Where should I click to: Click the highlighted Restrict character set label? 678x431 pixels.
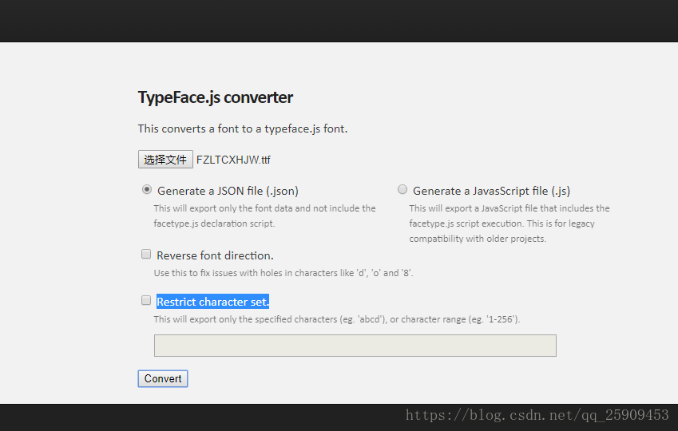(212, 302)
